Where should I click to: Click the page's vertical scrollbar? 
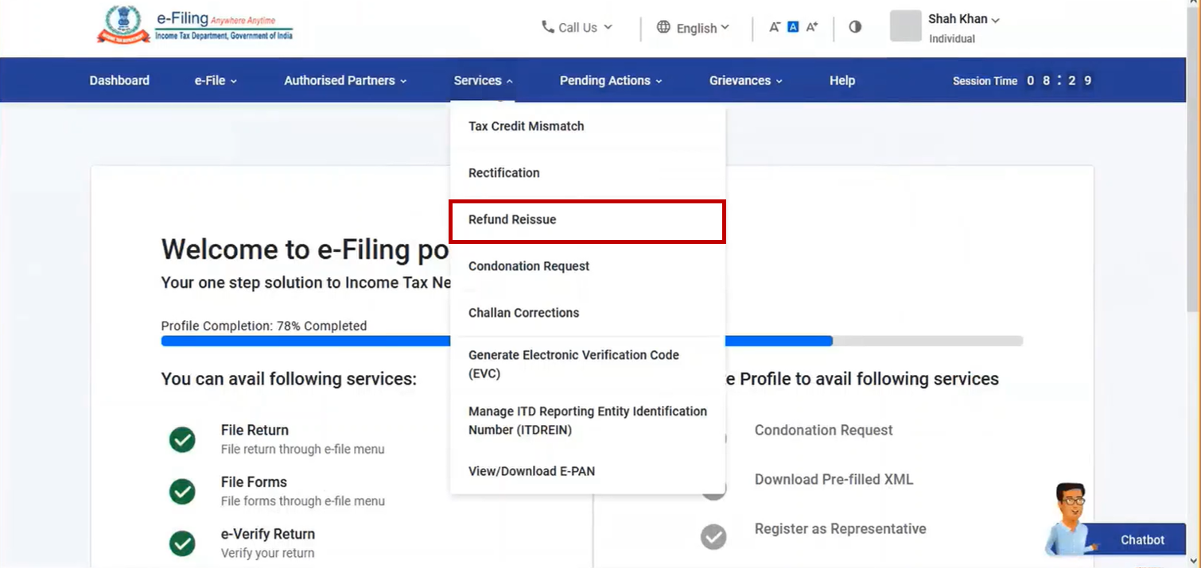coord(1192,159)
